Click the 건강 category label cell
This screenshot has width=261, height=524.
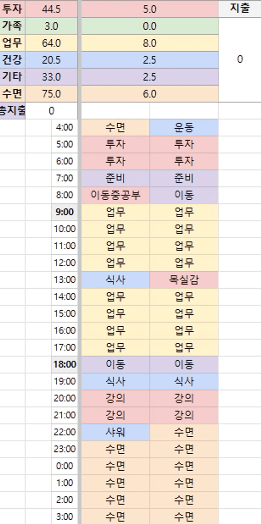tap(12, 60)
